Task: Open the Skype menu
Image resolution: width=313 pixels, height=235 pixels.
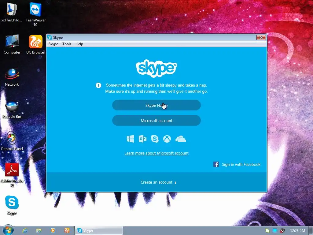Action: click(53, 44)
